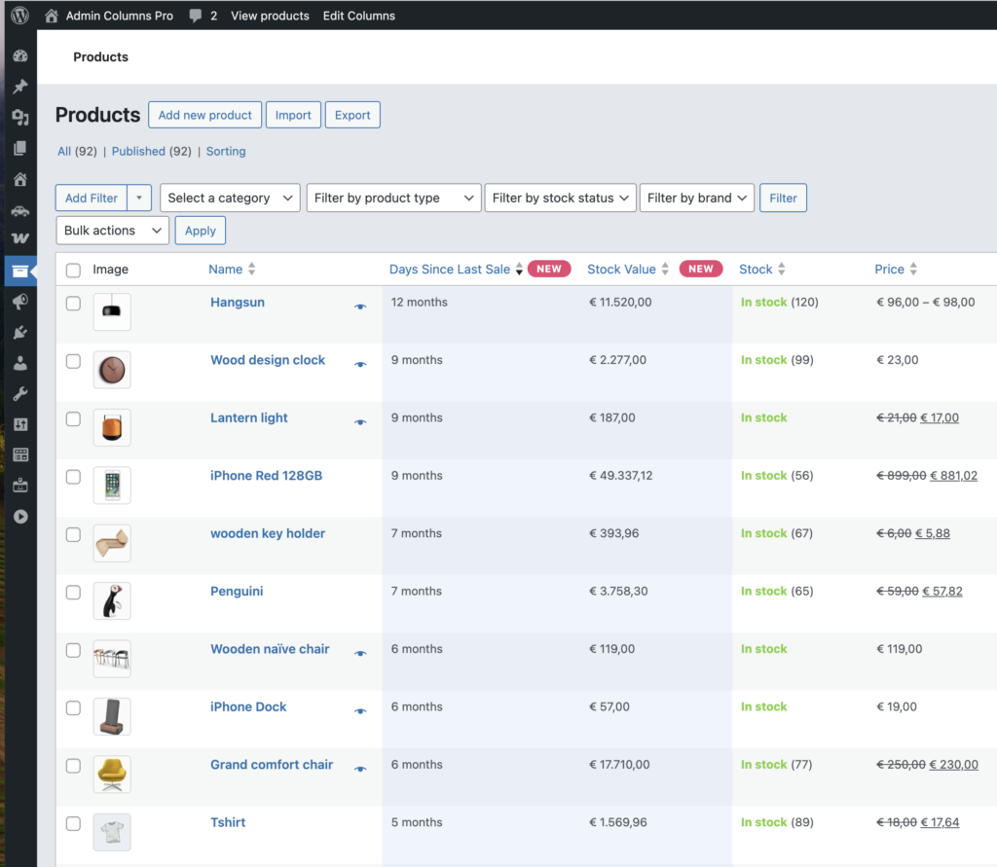
Task: Click the eye icon beside Lantern light
Action: coord(360,422)
